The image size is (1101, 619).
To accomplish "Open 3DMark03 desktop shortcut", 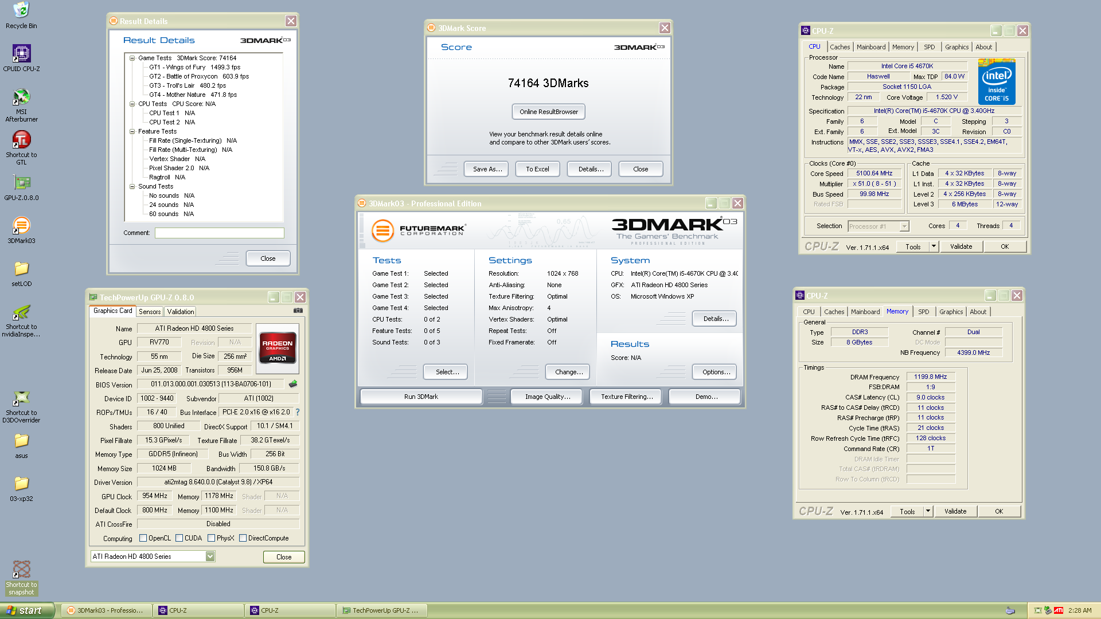I will [x=21, y=230].
